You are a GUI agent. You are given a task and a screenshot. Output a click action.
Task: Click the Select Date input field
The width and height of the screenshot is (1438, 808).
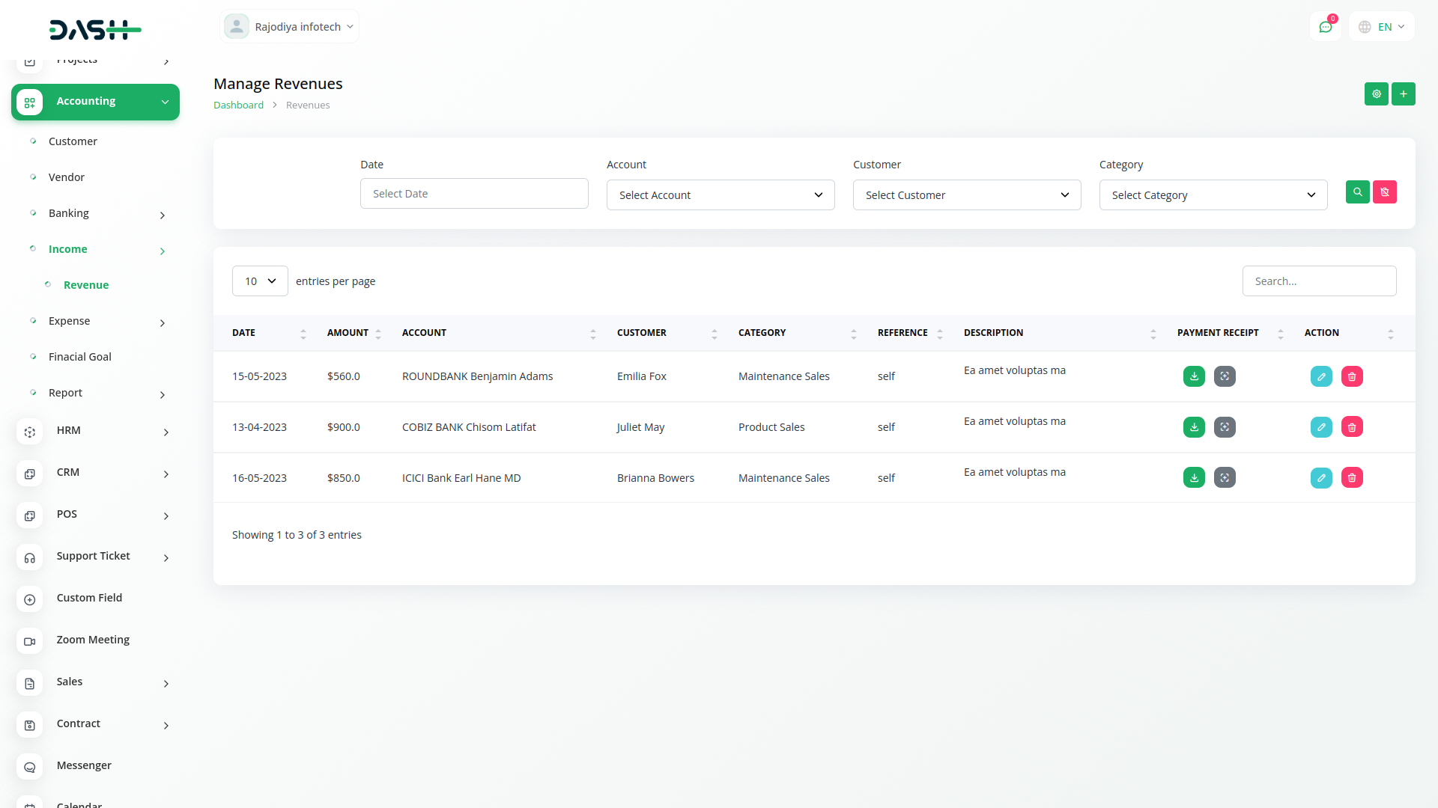[x=474, y=194]
